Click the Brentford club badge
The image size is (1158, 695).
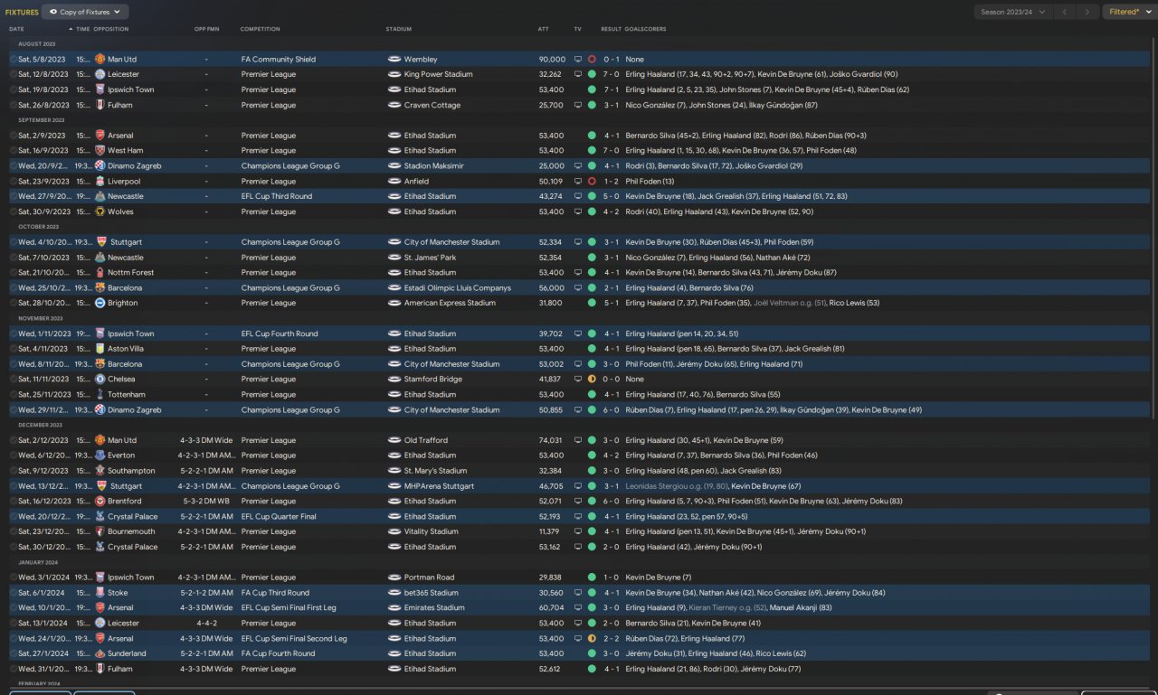point(100,501)
